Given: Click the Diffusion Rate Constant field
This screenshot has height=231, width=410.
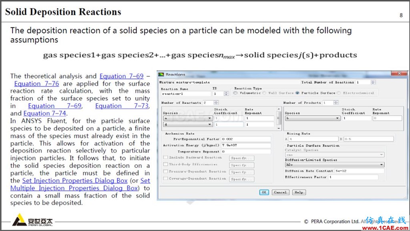Looking at the screenshot, I should point(360,171).
